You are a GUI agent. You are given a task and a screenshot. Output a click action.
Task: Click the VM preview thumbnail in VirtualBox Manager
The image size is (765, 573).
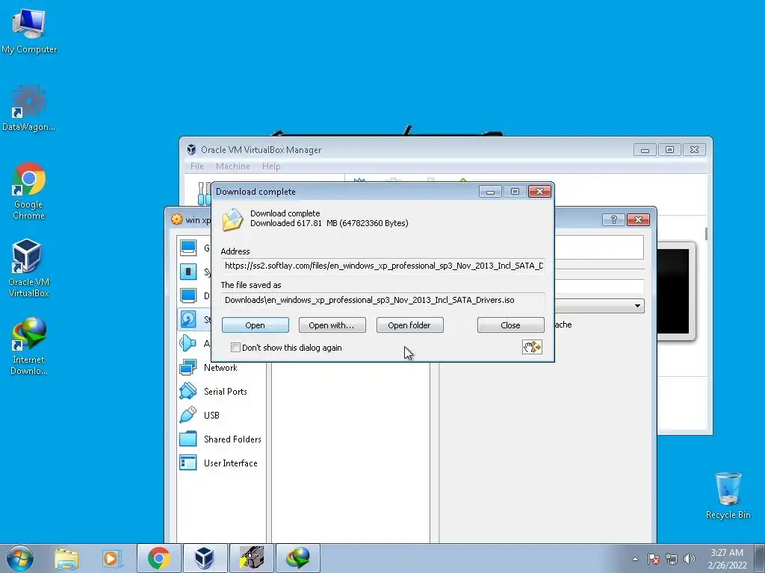(675, 292)
